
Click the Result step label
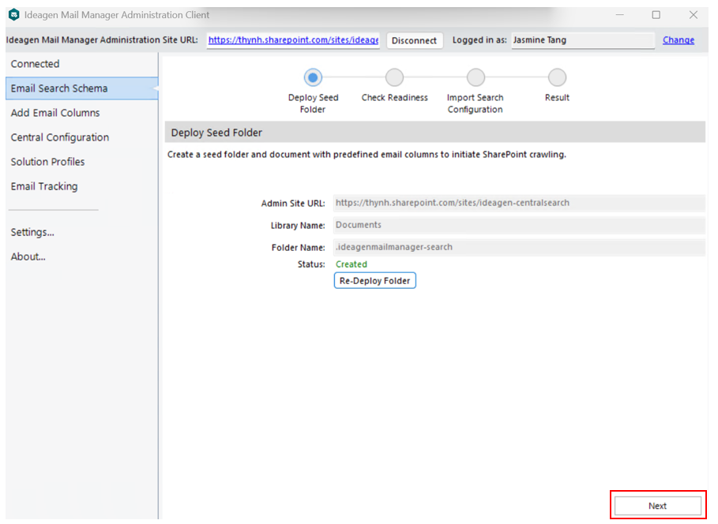557,98
